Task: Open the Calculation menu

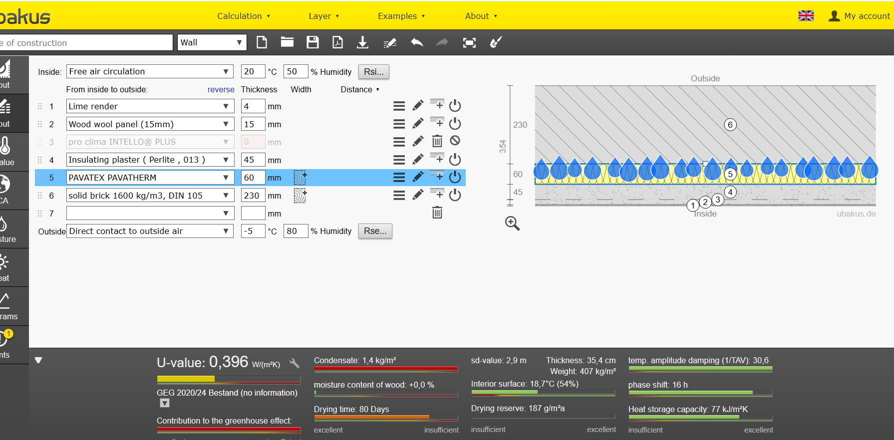Action: point(243,16)
